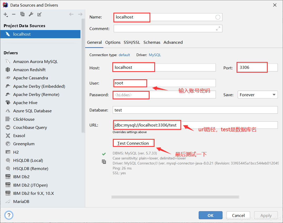Image resolution: width=283 pixels, height=223 pixels.
Task: Switch to the Options tab
Action: tap(113, 42)
